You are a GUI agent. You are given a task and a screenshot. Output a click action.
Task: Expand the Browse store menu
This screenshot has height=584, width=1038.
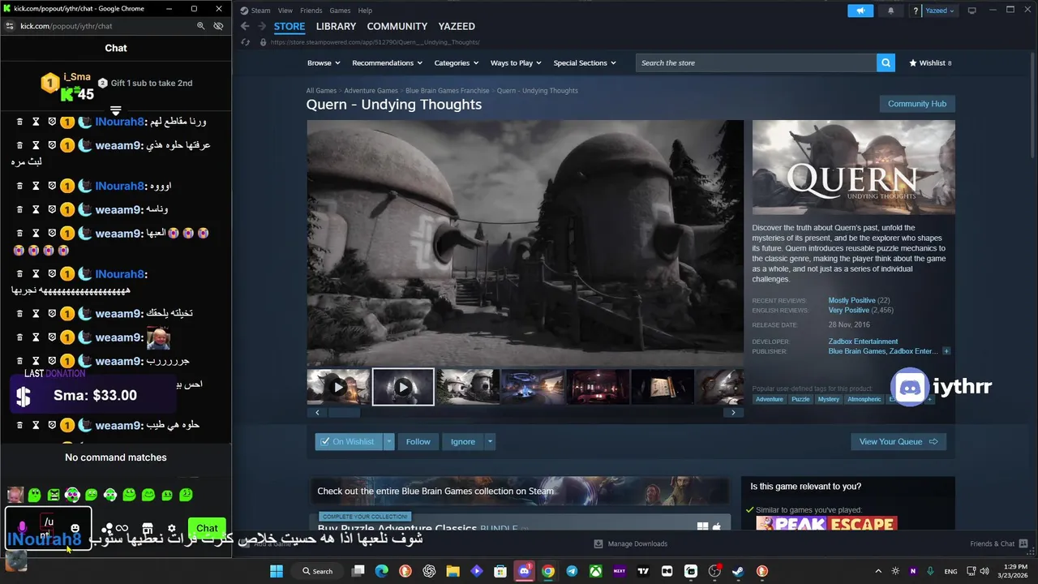pyautogui.click(x=324, y=62)
